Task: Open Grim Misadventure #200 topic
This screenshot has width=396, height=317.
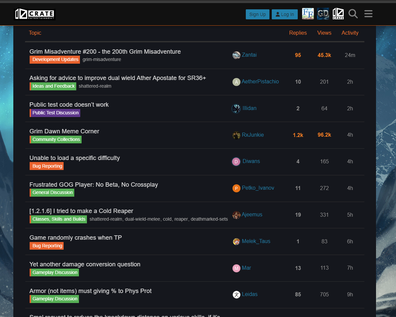Action: tap(105, 52)
